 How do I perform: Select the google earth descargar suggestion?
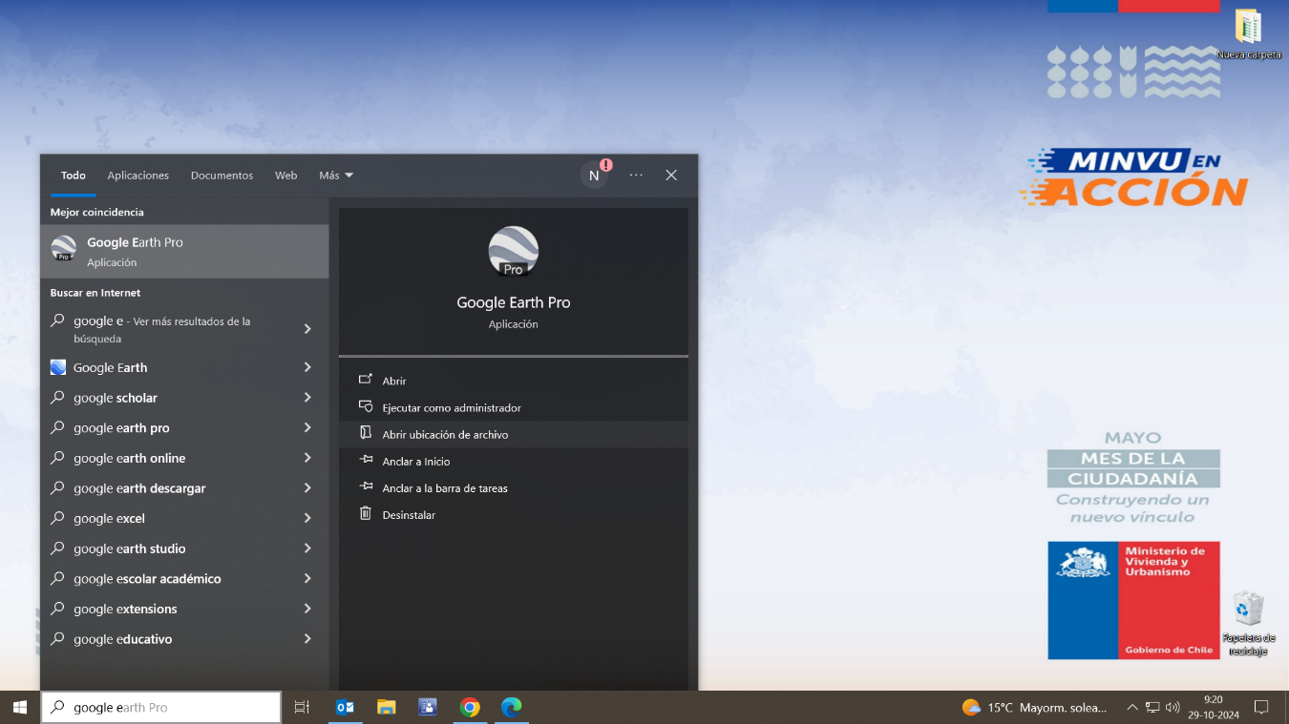click(x=184, y=488)
